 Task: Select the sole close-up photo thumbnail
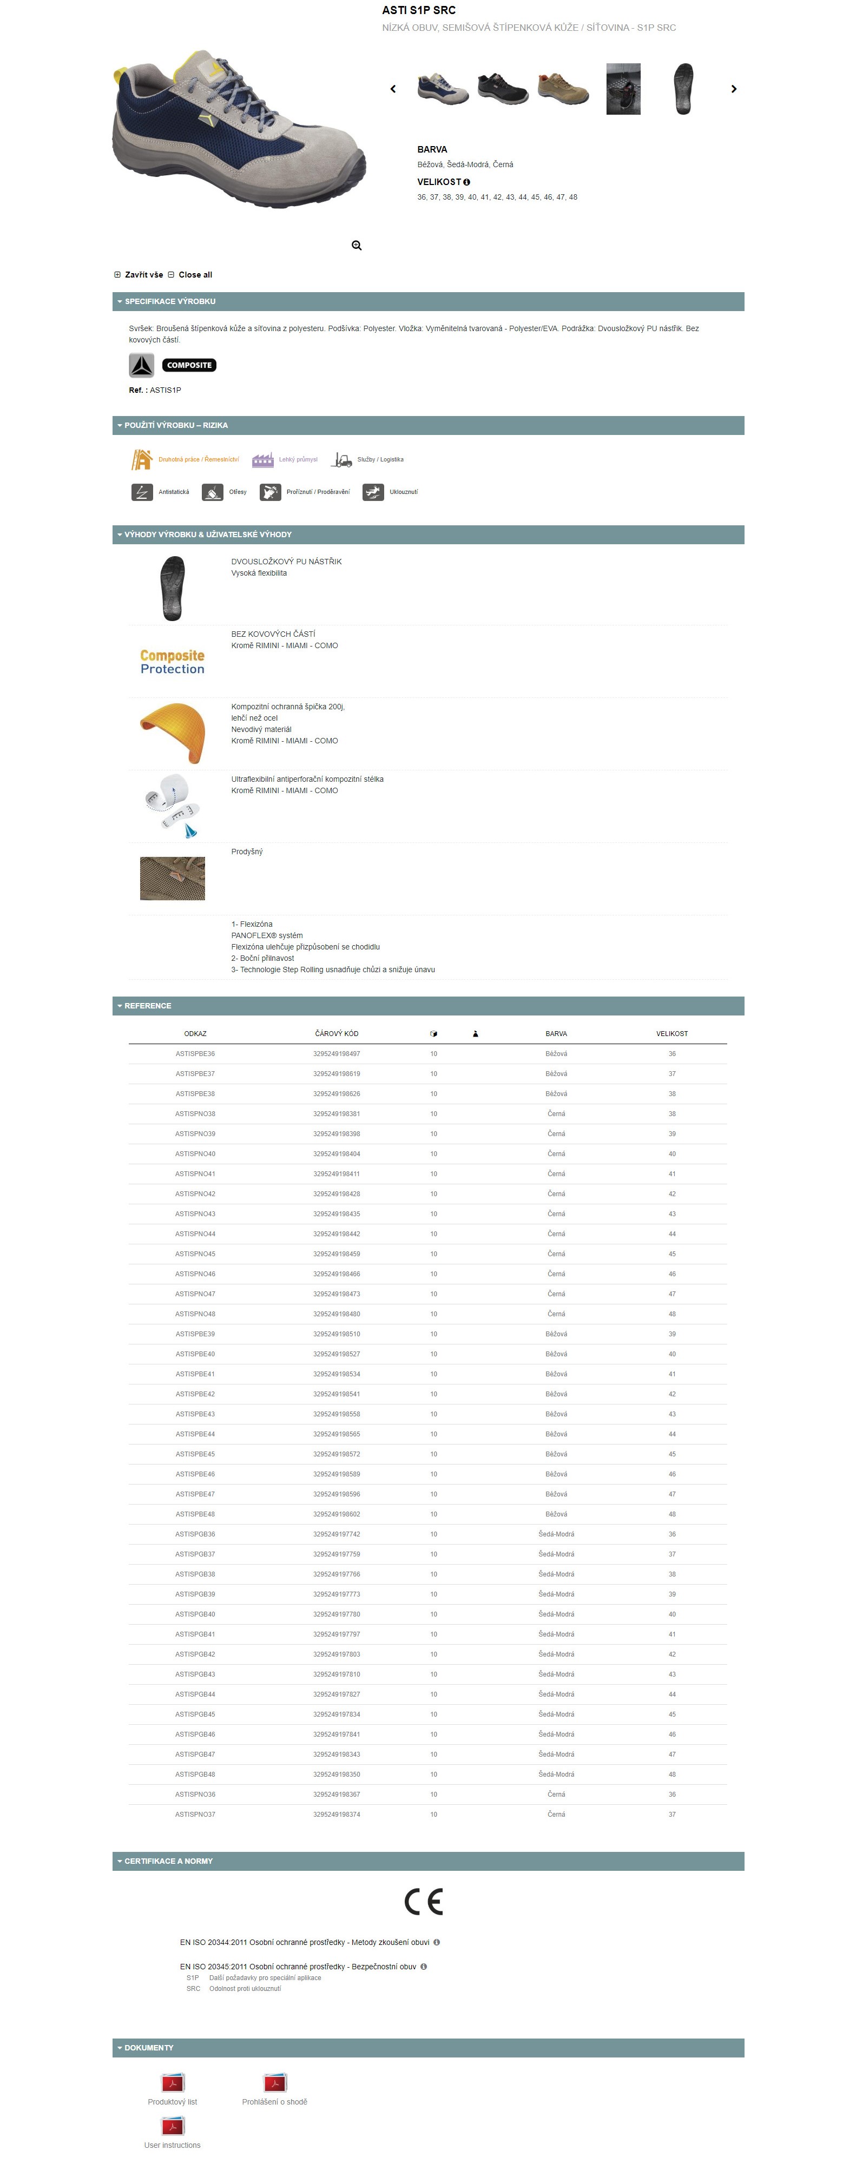[623, 88]
